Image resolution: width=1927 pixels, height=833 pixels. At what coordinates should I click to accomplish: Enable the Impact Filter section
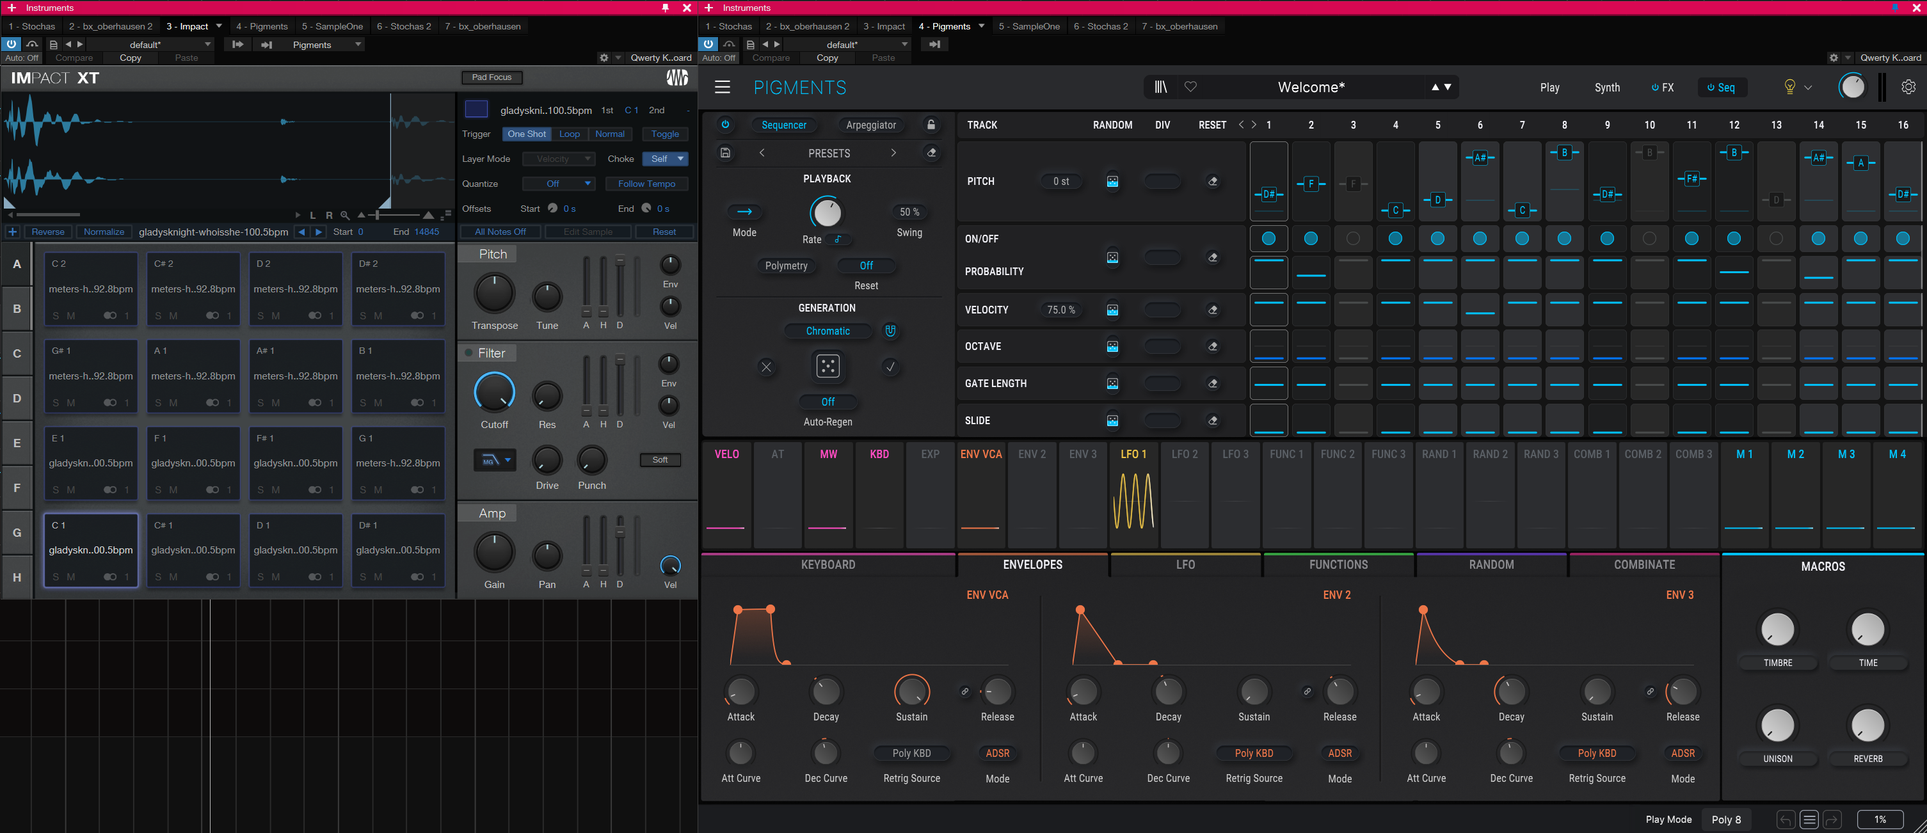point(468,353)
